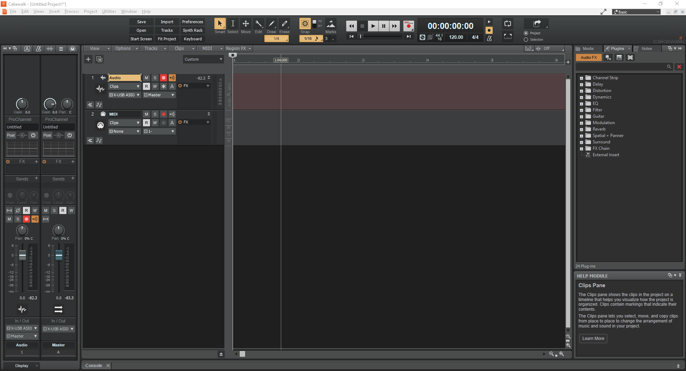The width and height of the screenshot is (686, 371).
Task: Solo the MIDI track
Action: point(155,114)
